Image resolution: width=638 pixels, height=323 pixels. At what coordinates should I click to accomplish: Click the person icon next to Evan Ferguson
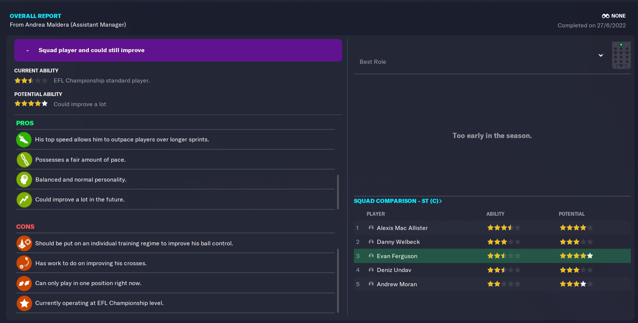click(x=371, y=256)
